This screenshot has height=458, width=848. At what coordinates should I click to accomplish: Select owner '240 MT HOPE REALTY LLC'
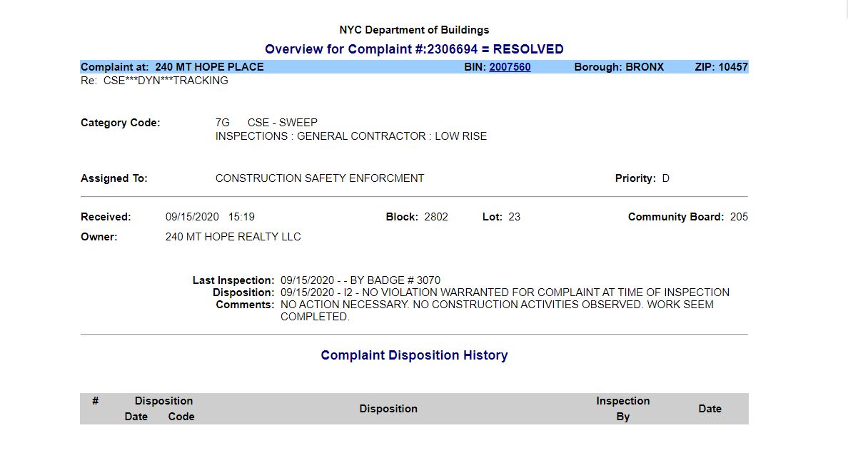[x=233, y=237]
